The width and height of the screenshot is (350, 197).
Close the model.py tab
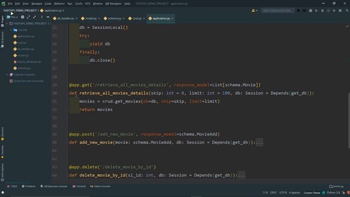pos(99,19)
